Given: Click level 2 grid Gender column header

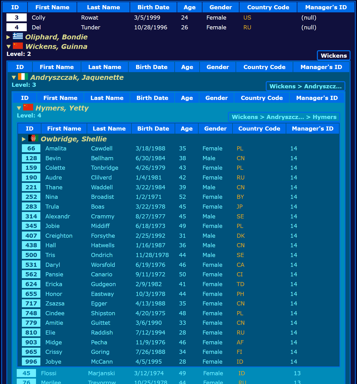Looking at the screenshot, I should 218,67.
